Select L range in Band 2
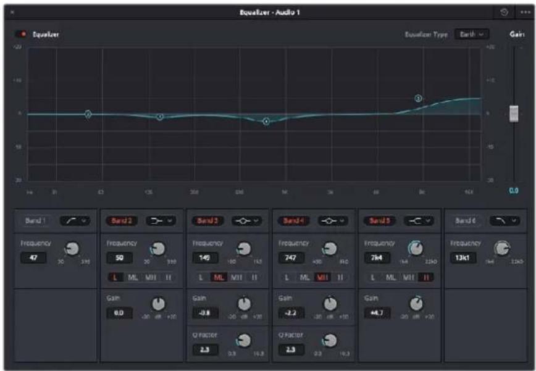The width and height of the screenshot is (536, 371). [115, 277]
